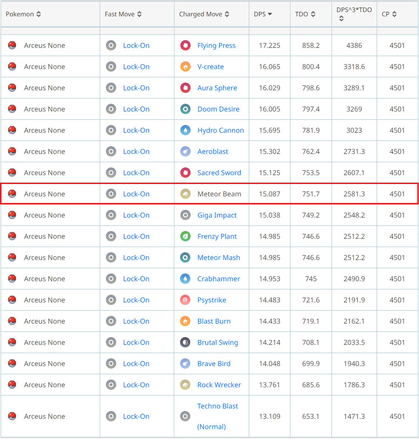Image resolution: width=419 pixels, height=440 pixels.
Task: Select the Poké Ball icon in Meteor Beam row
Action: pyautogui.click(x=12, y=194)
